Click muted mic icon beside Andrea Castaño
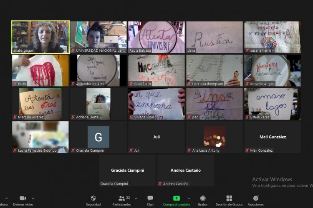This screenshot has height=208, width=313. click(160, 184)
